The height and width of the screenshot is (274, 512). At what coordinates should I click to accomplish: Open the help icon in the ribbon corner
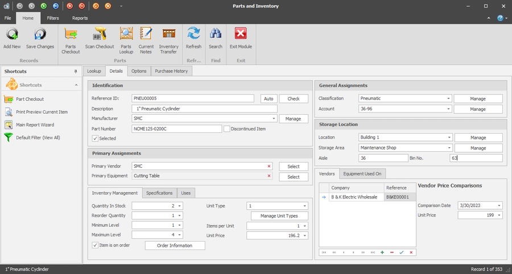pos(500,18)
